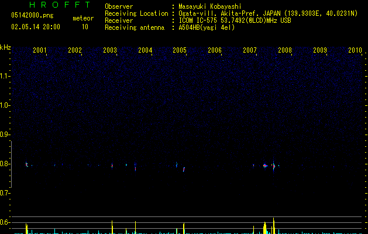Click the 'Receiver' field label
Screen dimensions: 368x234
pos(119,20)
